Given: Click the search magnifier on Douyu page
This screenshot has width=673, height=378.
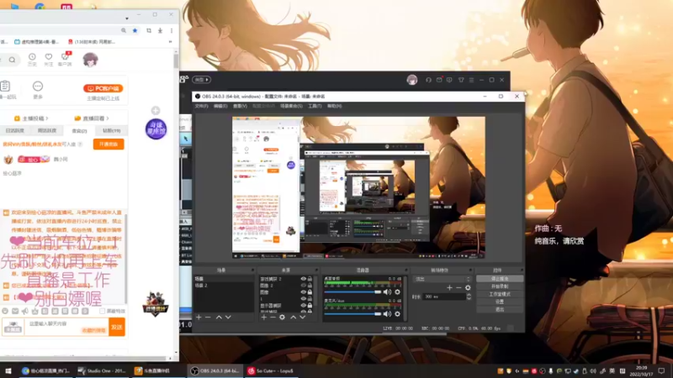Looking at the screenshot, I should coord(12,60).
